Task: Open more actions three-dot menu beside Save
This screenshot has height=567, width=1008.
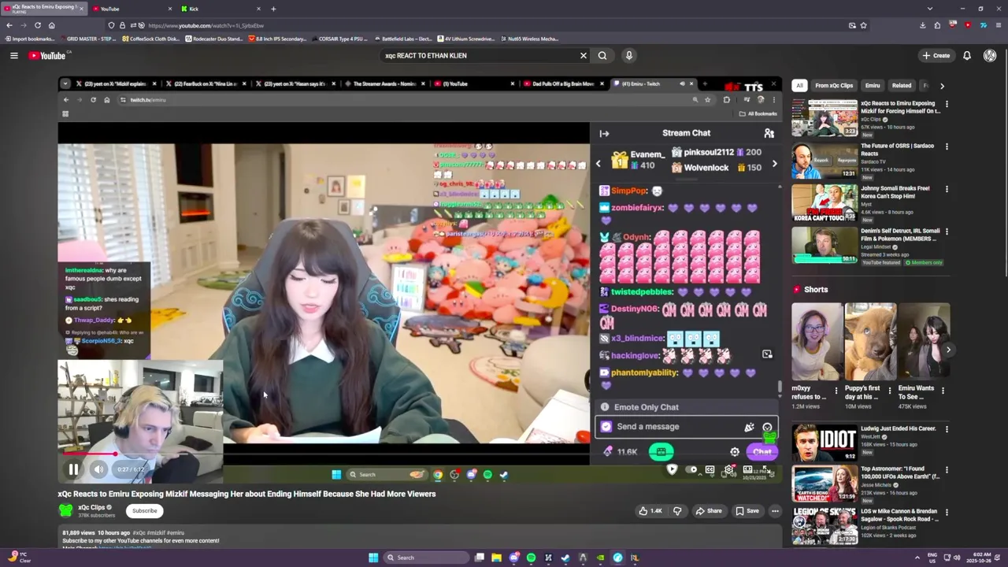Action: pos(775,511)
